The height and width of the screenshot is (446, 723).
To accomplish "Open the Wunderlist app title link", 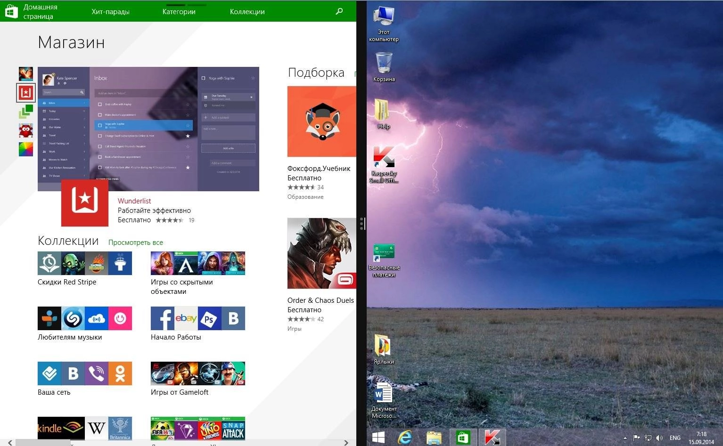I will click(x=134, y=201).
